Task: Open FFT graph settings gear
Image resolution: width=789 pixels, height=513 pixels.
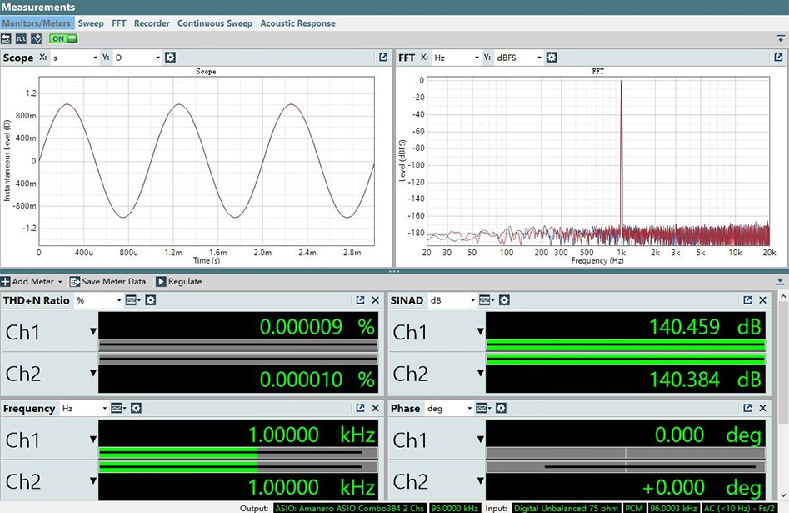Action: [552, 58]
